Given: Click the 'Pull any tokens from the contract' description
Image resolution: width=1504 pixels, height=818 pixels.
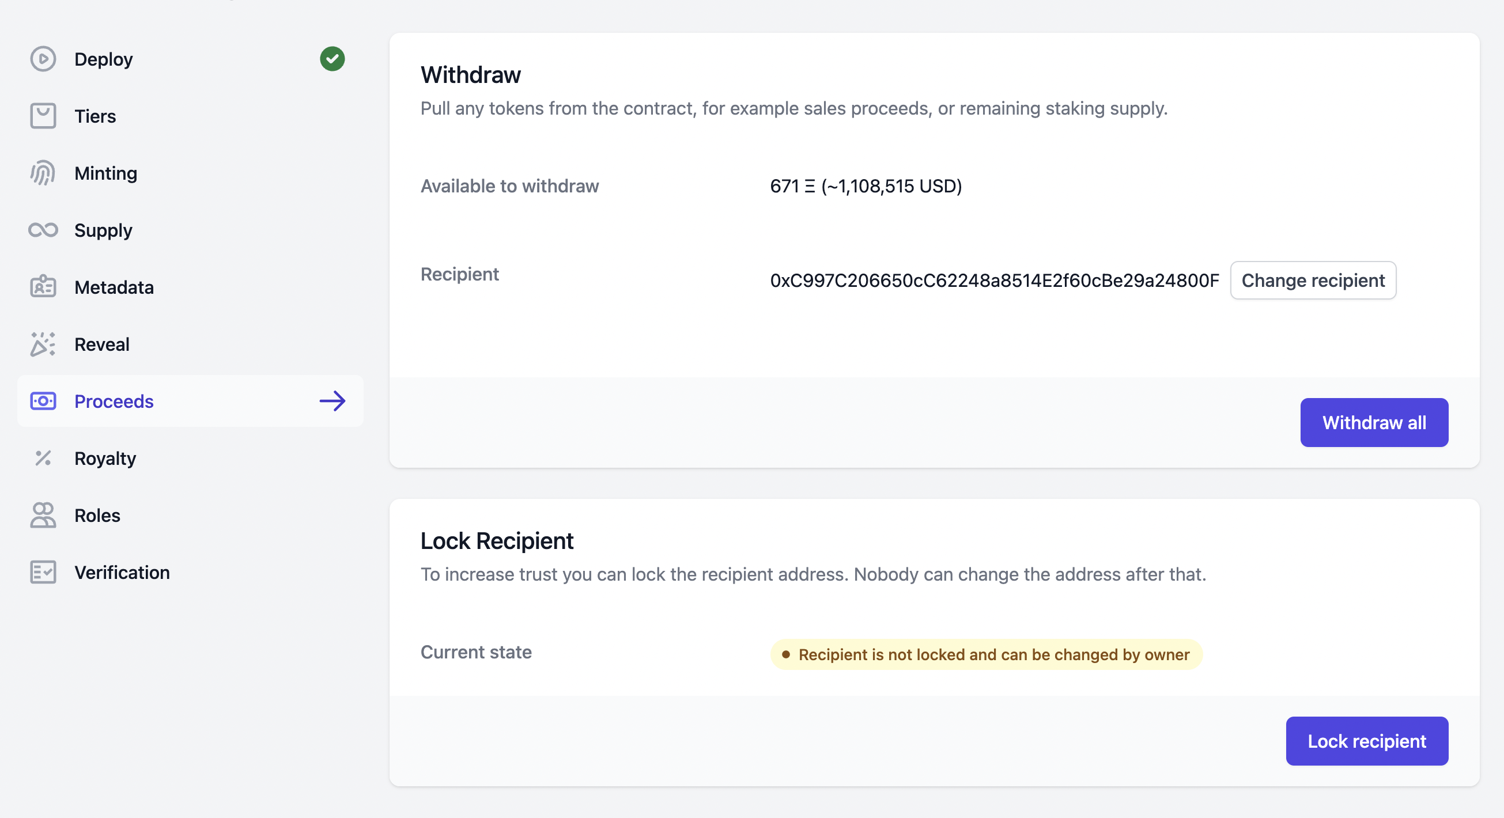Looking at the screenshot, I should (x=794, y=108).
